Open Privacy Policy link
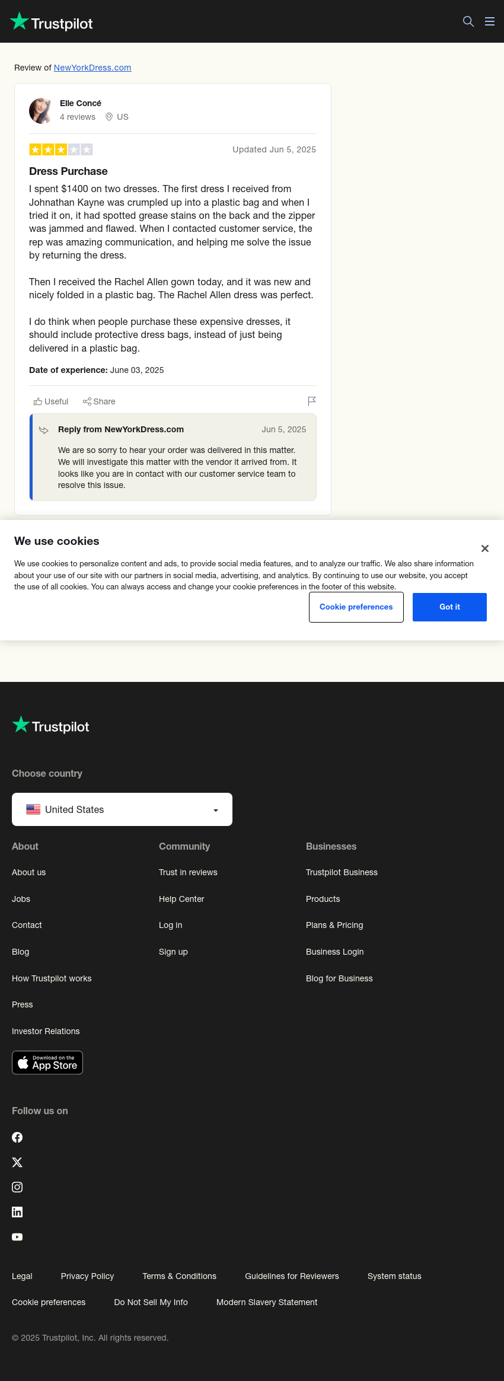This screenshot has width=504, height=1381. click(x=87, y=1276)
